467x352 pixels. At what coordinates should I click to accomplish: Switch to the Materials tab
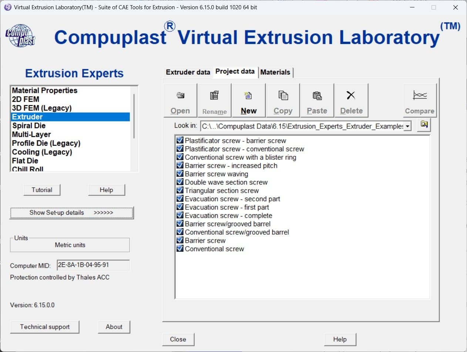click(275, 72)
